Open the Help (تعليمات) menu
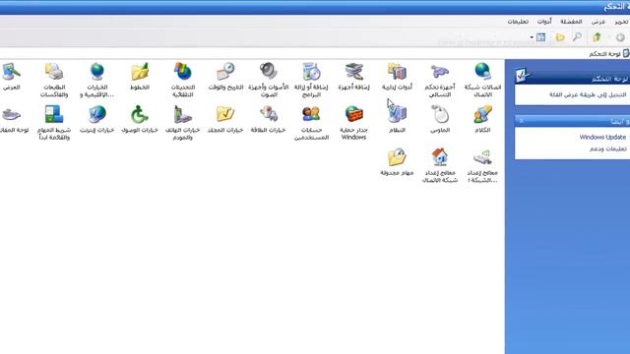 [x=518, y=22]
